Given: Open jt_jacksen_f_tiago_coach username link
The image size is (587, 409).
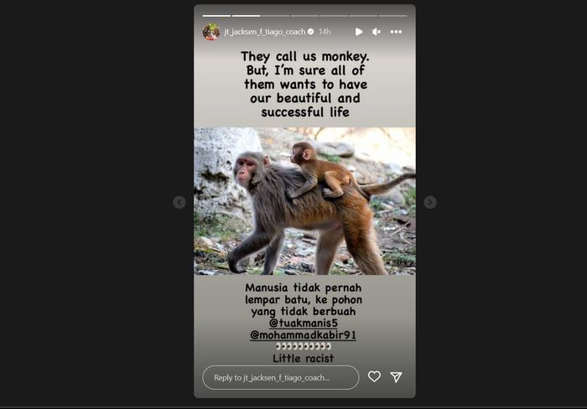Looking at the screenshot, I should (x=265, y=32).
